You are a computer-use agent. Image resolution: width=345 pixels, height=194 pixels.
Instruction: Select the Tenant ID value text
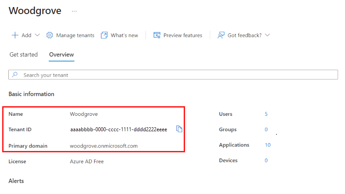[x=118, y=129]
